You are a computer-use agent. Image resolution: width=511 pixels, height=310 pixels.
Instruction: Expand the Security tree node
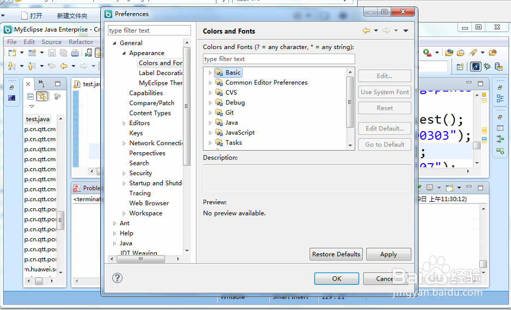124,173
